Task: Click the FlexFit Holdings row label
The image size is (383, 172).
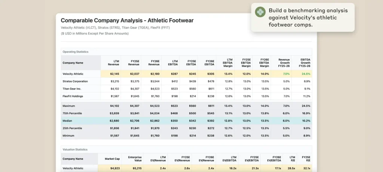Action: click(73, 96)
